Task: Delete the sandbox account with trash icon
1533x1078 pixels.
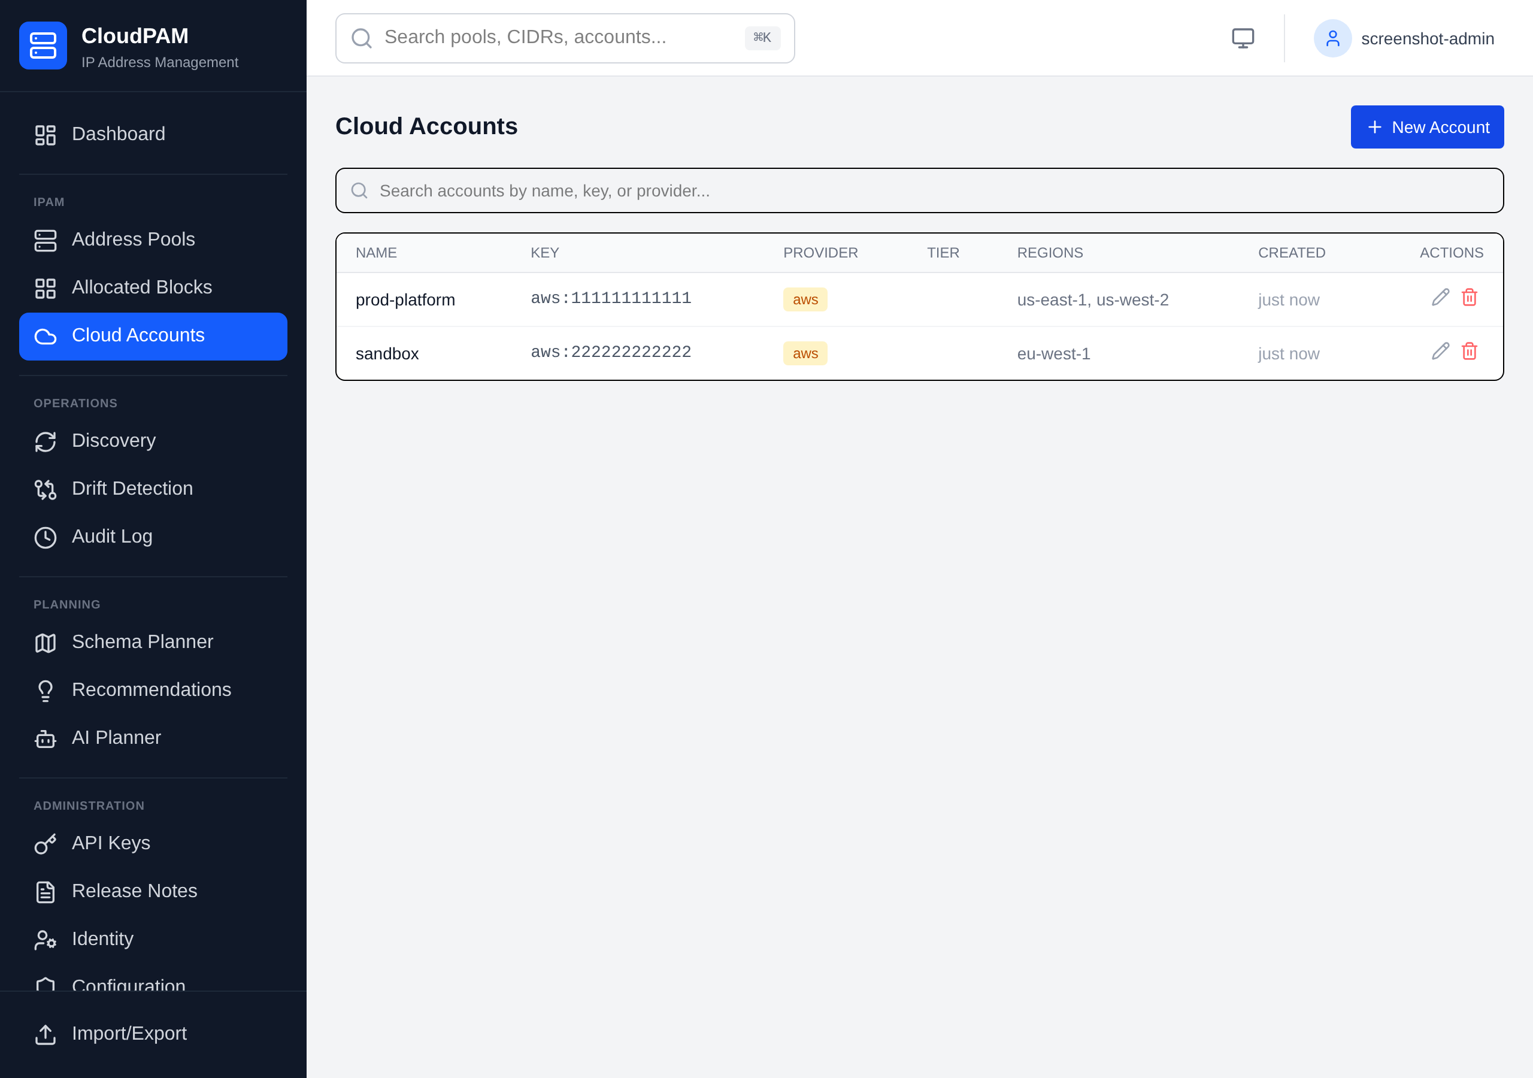Action: [1469, 352]
